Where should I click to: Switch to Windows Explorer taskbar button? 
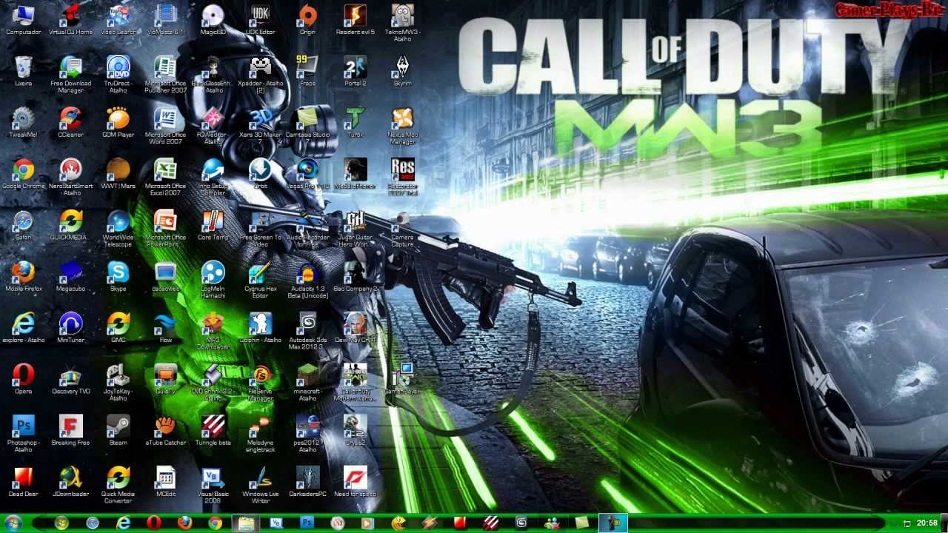tap(245, 523)
